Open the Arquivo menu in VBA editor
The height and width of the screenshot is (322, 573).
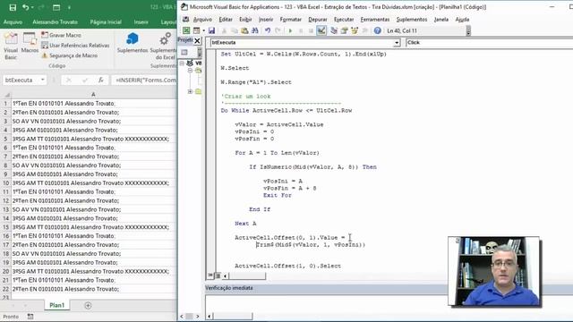point(202,20)
